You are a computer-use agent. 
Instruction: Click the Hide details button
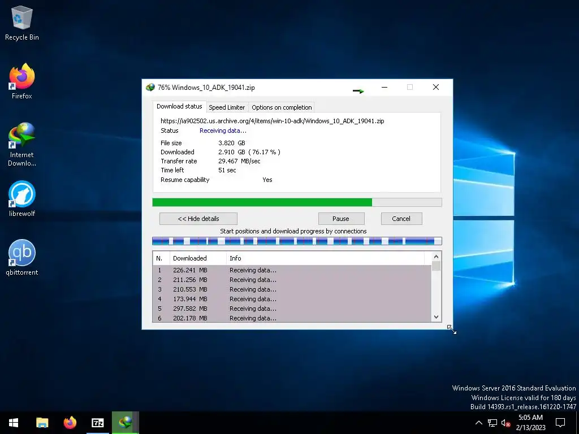[x=198, y=219]
